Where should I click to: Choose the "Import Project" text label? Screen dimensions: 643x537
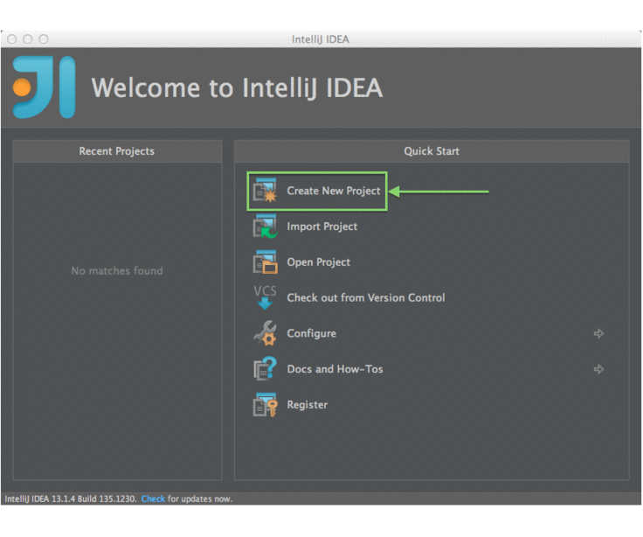tap(321, 227)
